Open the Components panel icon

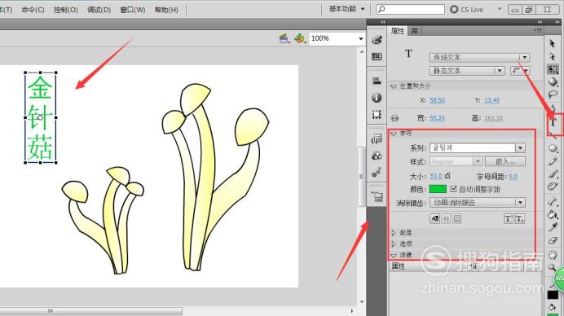click(x=377, y=156)
